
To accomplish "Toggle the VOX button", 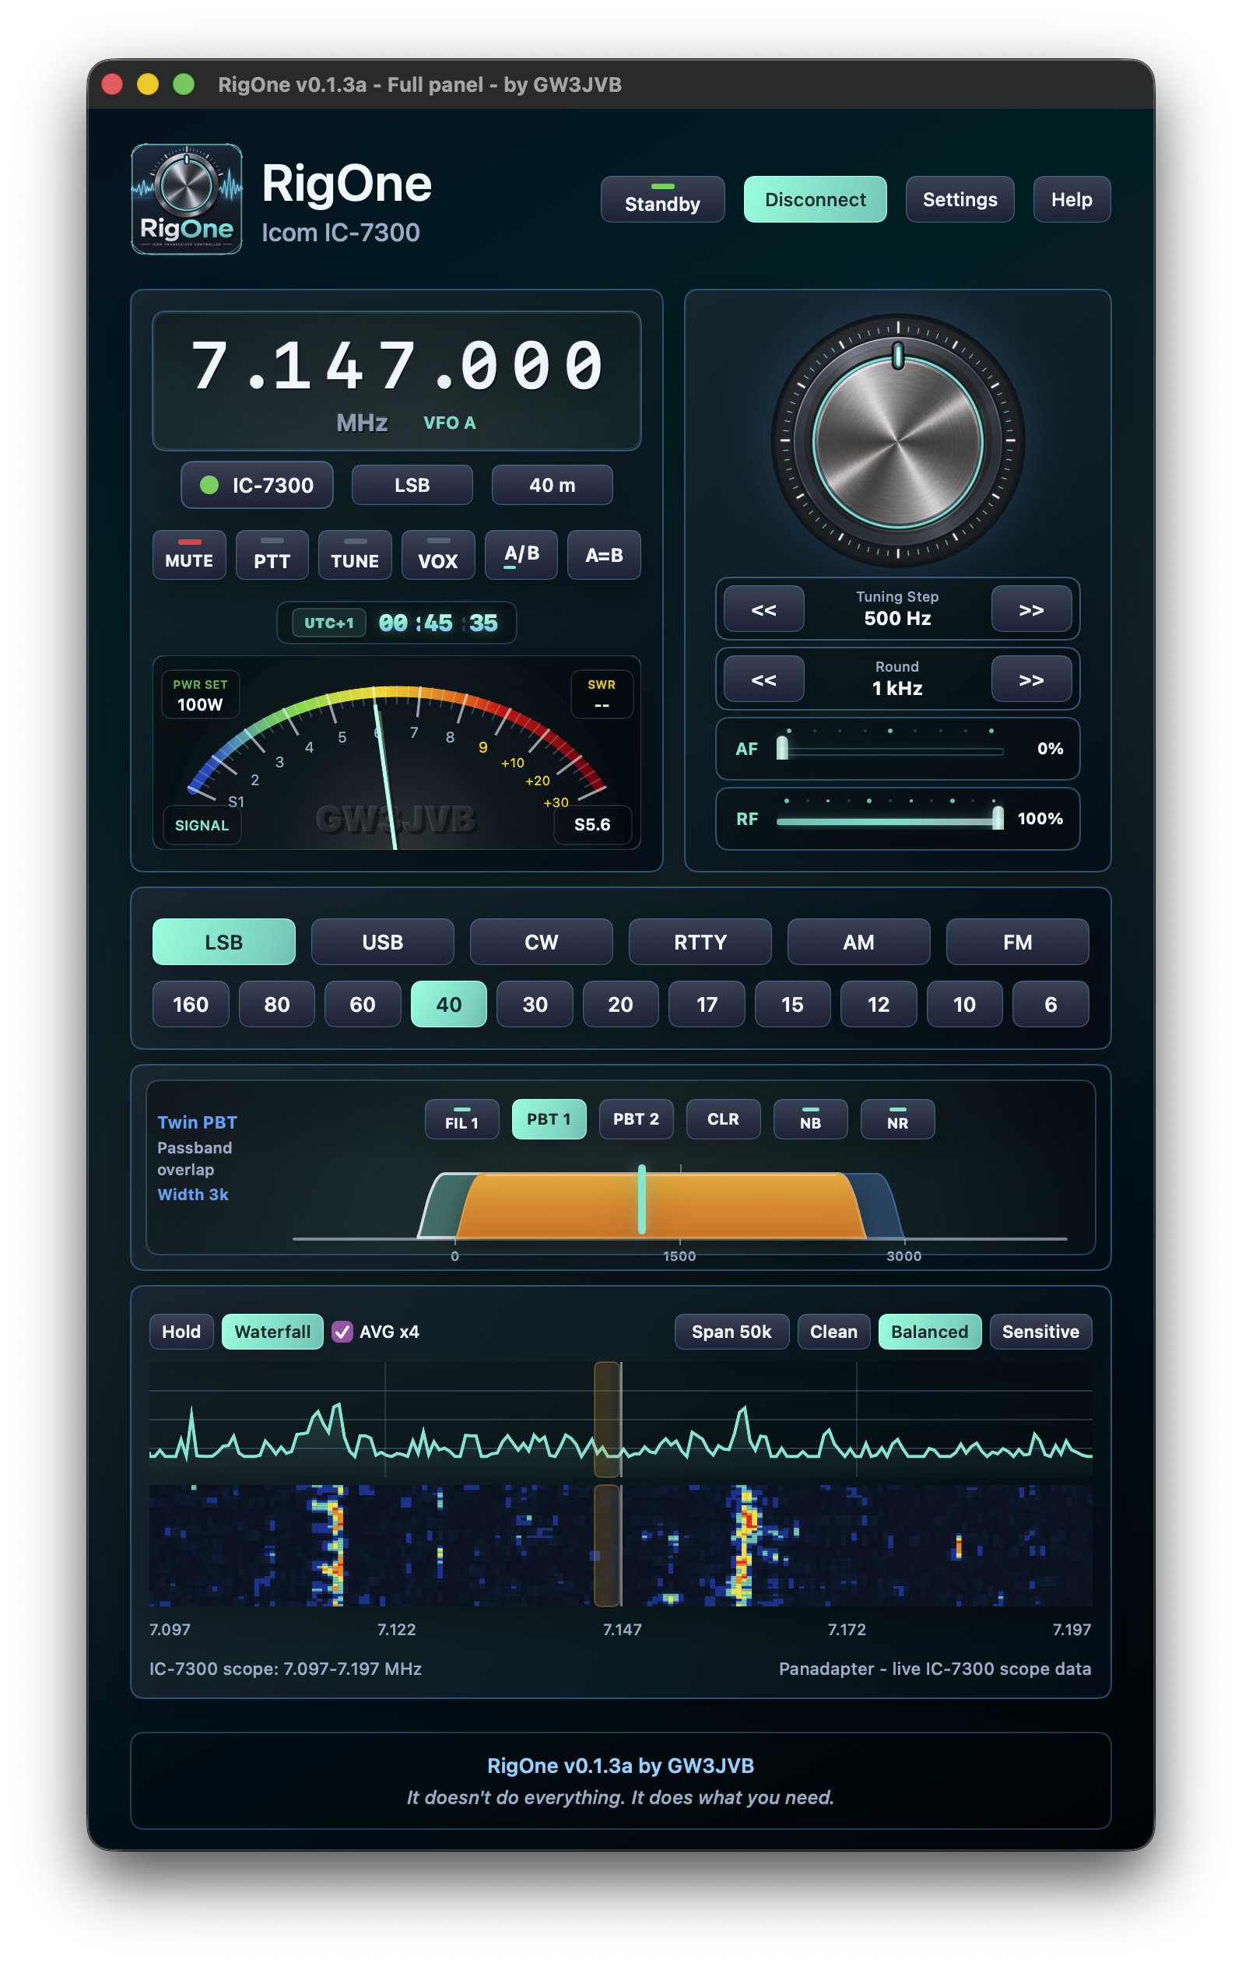I will [x=437, y=555].
